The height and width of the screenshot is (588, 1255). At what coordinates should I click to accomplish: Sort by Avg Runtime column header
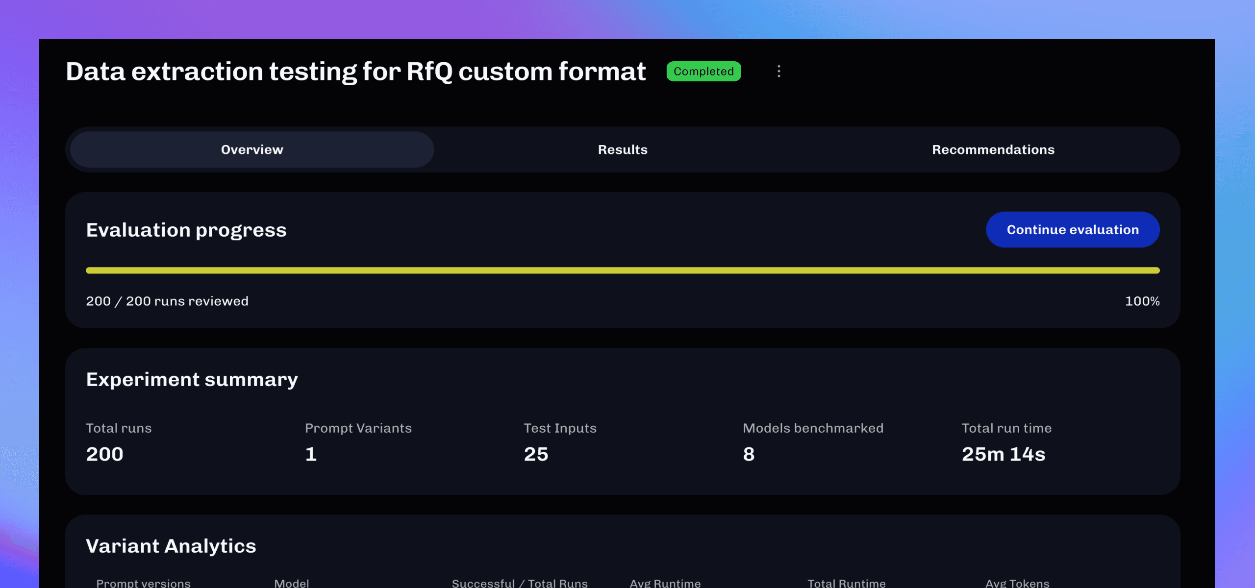click(665, 583)
